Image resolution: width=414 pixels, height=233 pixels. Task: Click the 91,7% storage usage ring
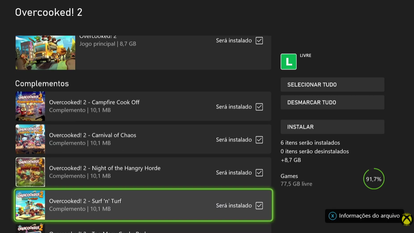point(373,179)
